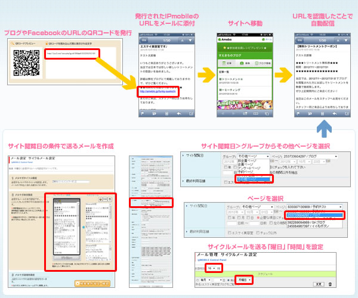Select the ブログ情報 tab in Ameba blog
The height and width of the screenshot is (298, 358).
tap(263, 63)
